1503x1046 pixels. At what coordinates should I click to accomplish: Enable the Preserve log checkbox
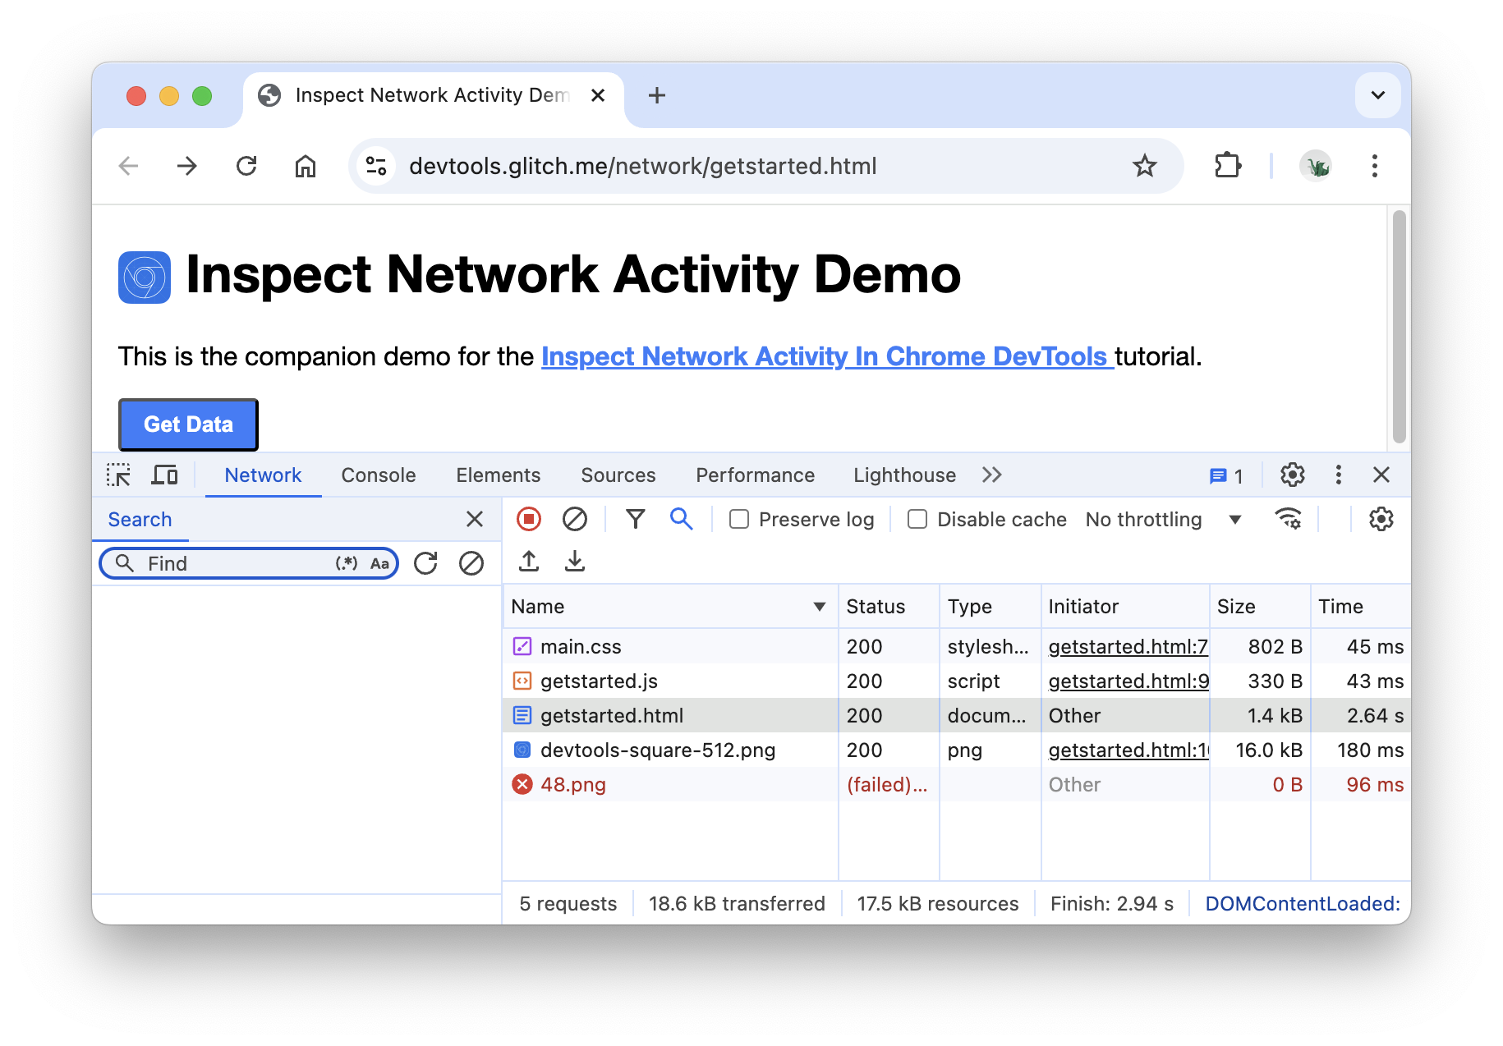pos(738,519)
